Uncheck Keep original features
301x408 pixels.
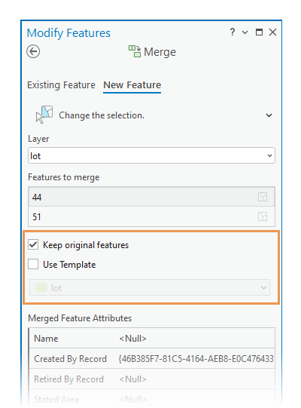[33, 244]
